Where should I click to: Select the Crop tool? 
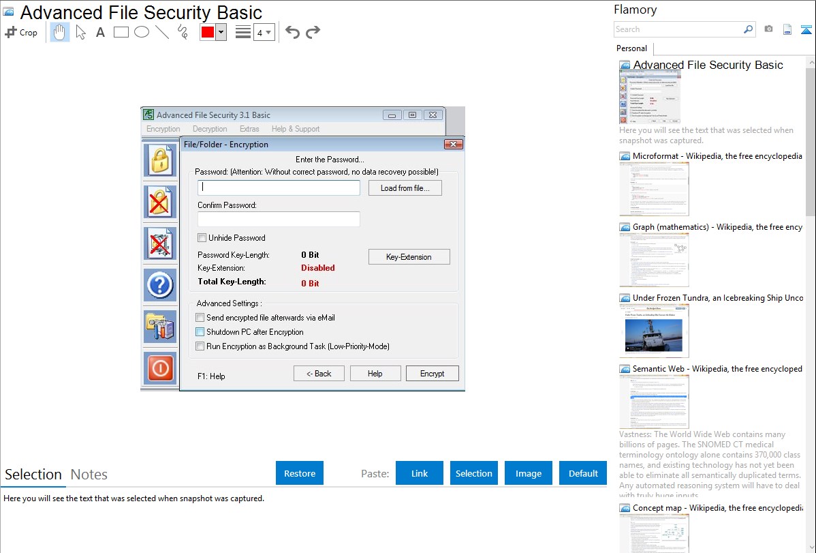[x=21, y=32]
